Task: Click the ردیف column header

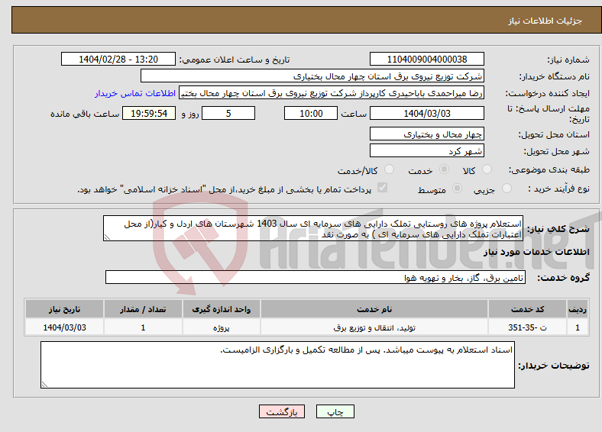Action: (578, 309)
